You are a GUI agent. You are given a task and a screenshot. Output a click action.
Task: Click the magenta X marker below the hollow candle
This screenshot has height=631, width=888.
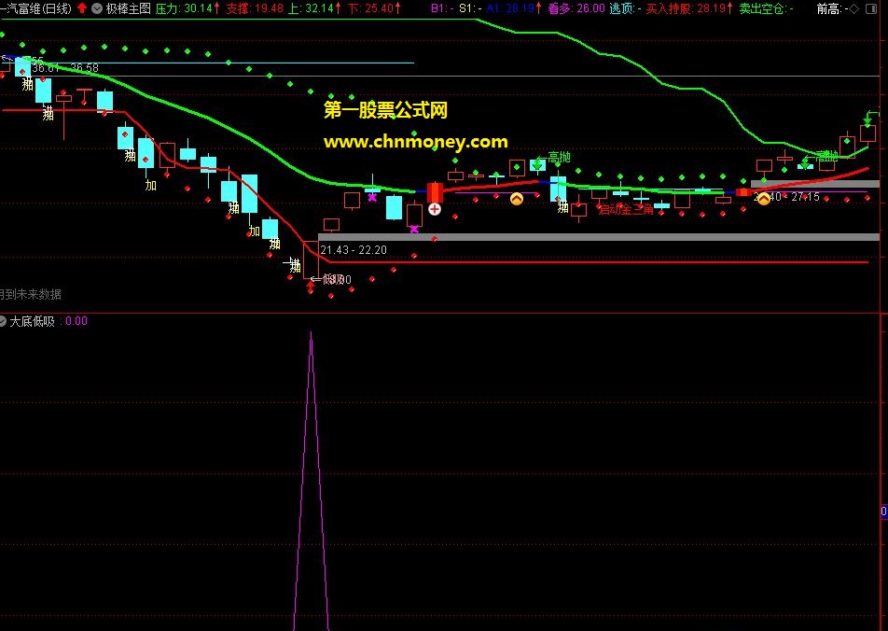coord(414,229)
